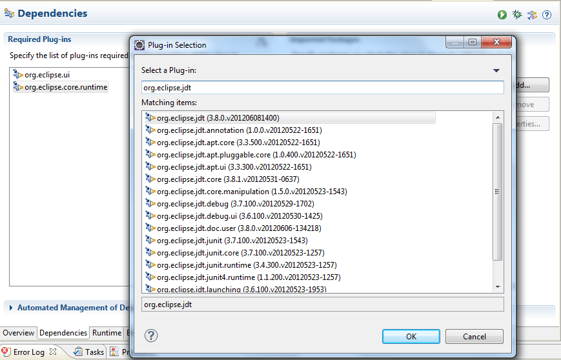The height and width of the screenshot is (360, 561).
Task: Click icon beside org.eclipse.jdt.doc.user
Action: (150, 228)
